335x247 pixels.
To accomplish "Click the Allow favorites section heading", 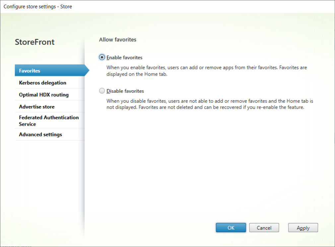I will pos(117,40).
